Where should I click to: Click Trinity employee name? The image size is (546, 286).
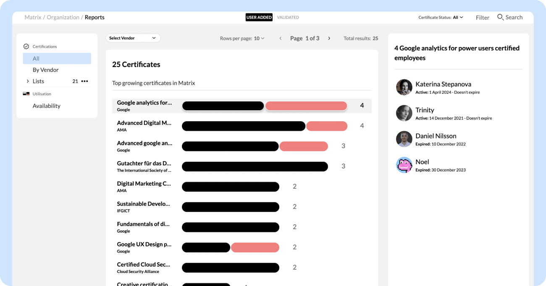(425, 110)
